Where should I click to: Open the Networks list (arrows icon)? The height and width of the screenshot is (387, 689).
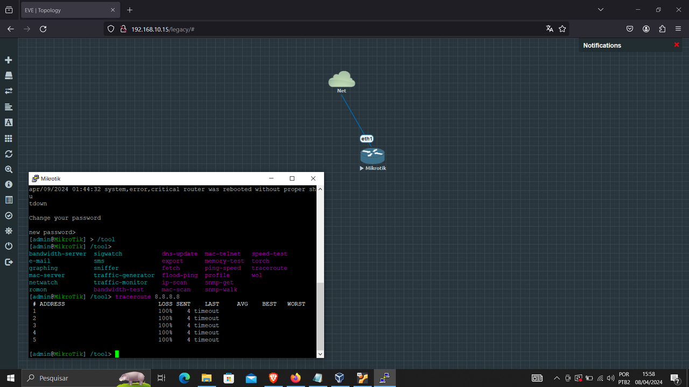tap(9, 91)
